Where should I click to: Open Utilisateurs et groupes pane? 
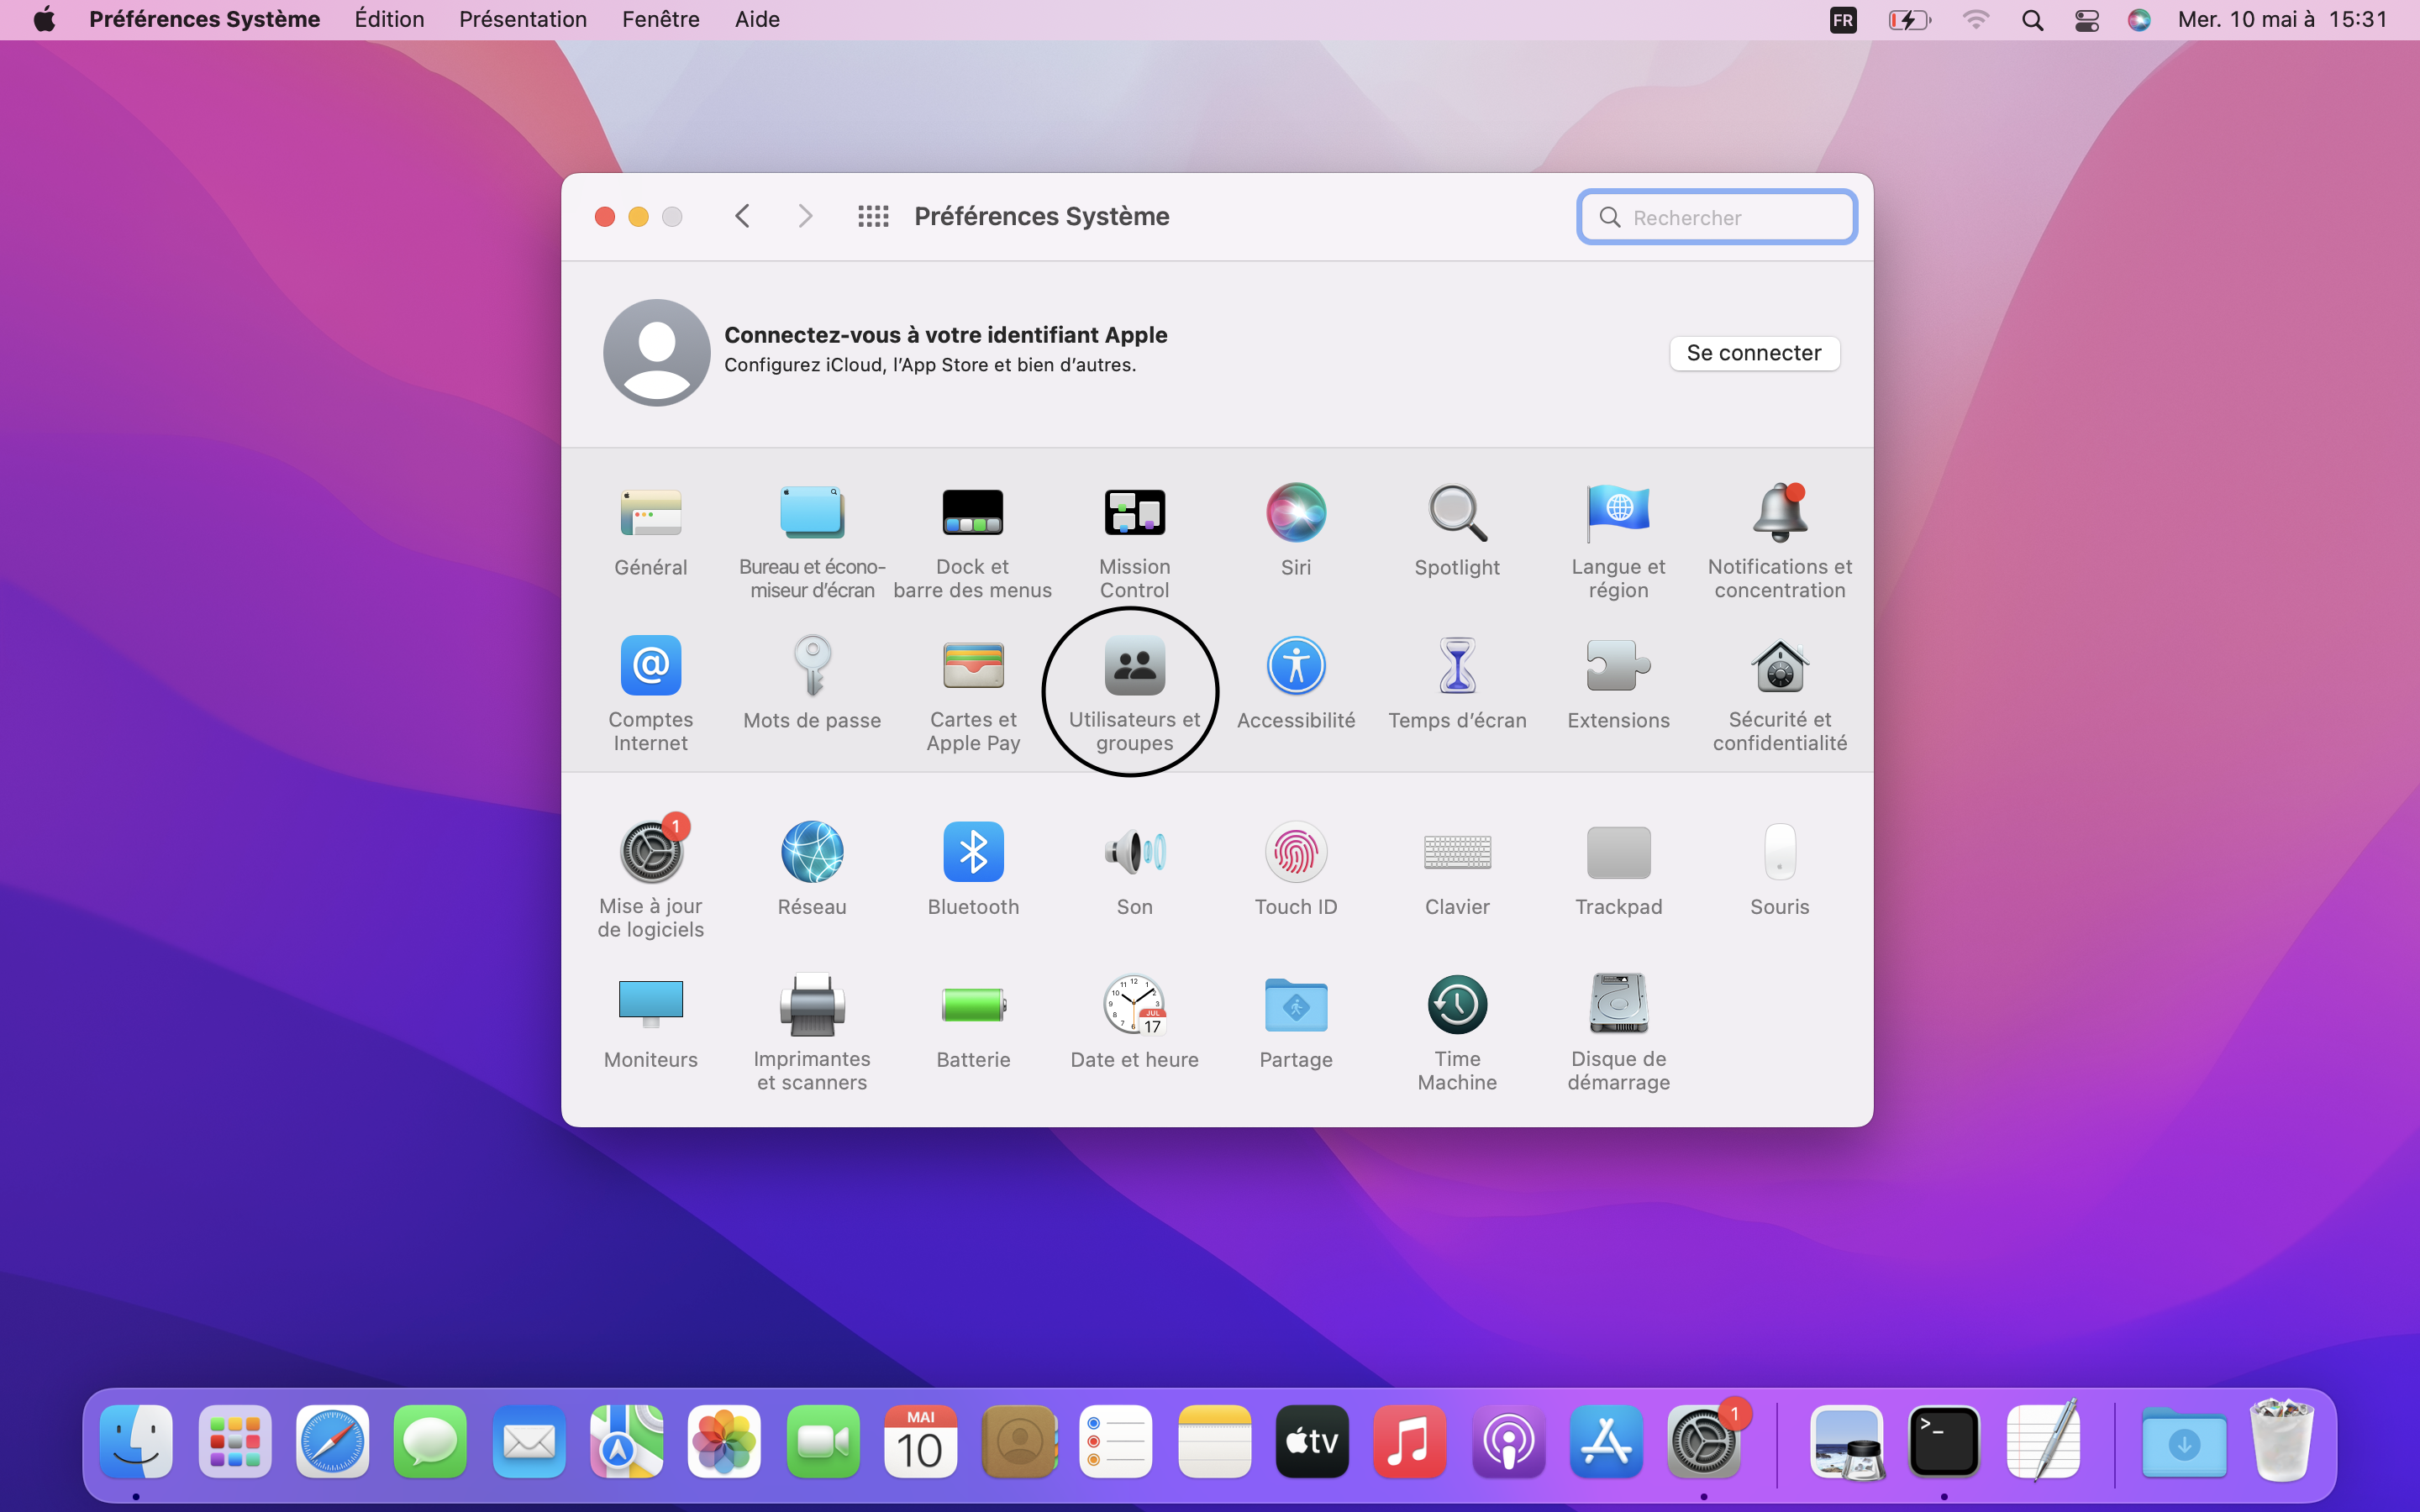(1134, 694)
